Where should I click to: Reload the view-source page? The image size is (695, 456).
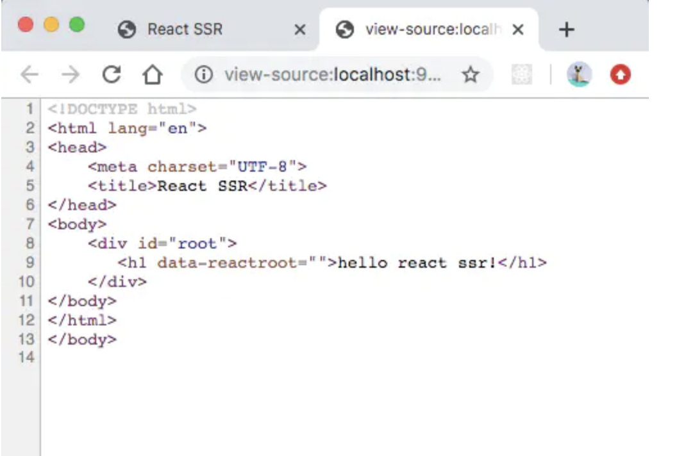[x=112, y=76]
